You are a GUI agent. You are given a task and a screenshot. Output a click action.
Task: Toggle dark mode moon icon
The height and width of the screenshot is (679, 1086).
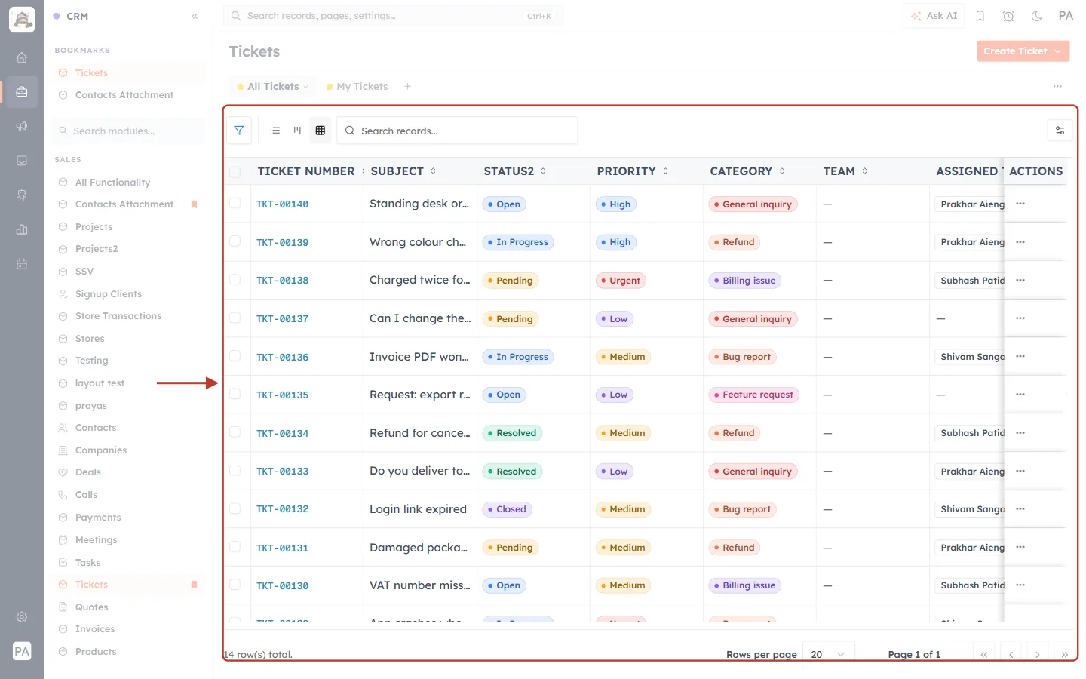point(1037,16)
